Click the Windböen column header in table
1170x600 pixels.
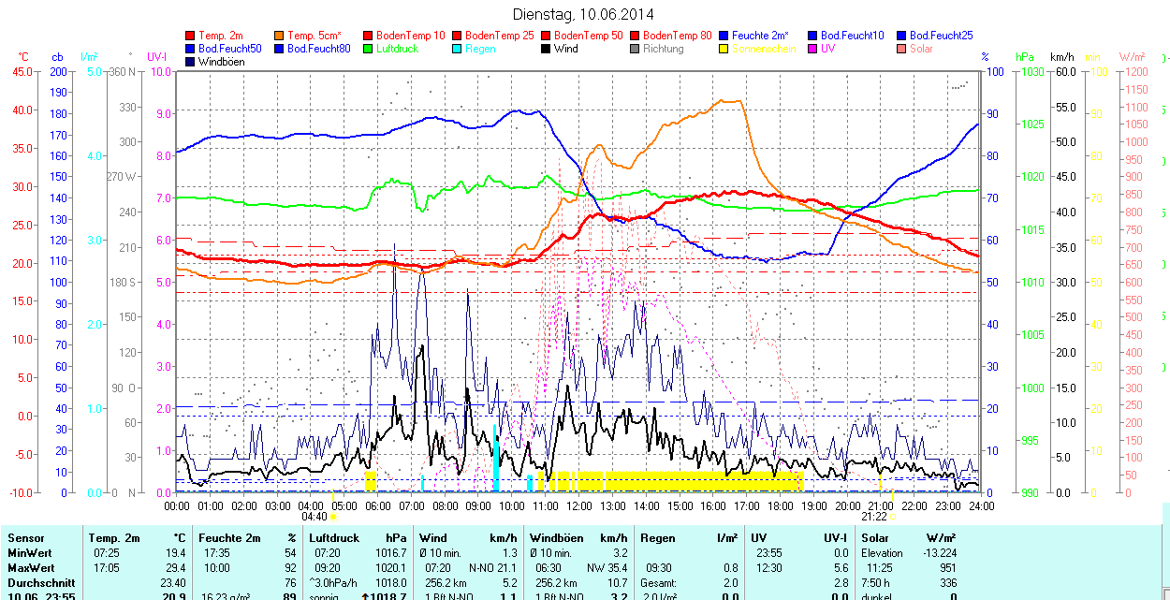[556, 538]
